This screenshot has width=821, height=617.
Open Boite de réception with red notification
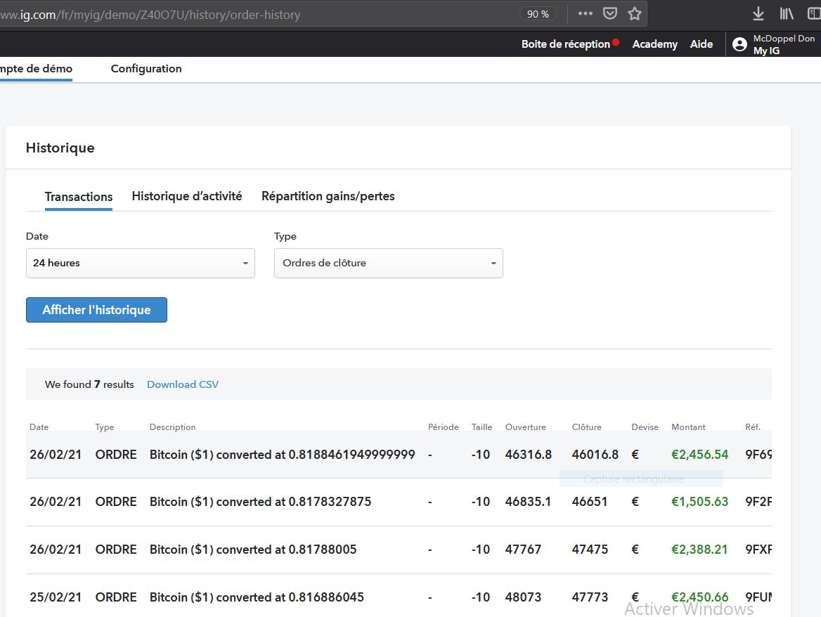coord(566,44)
